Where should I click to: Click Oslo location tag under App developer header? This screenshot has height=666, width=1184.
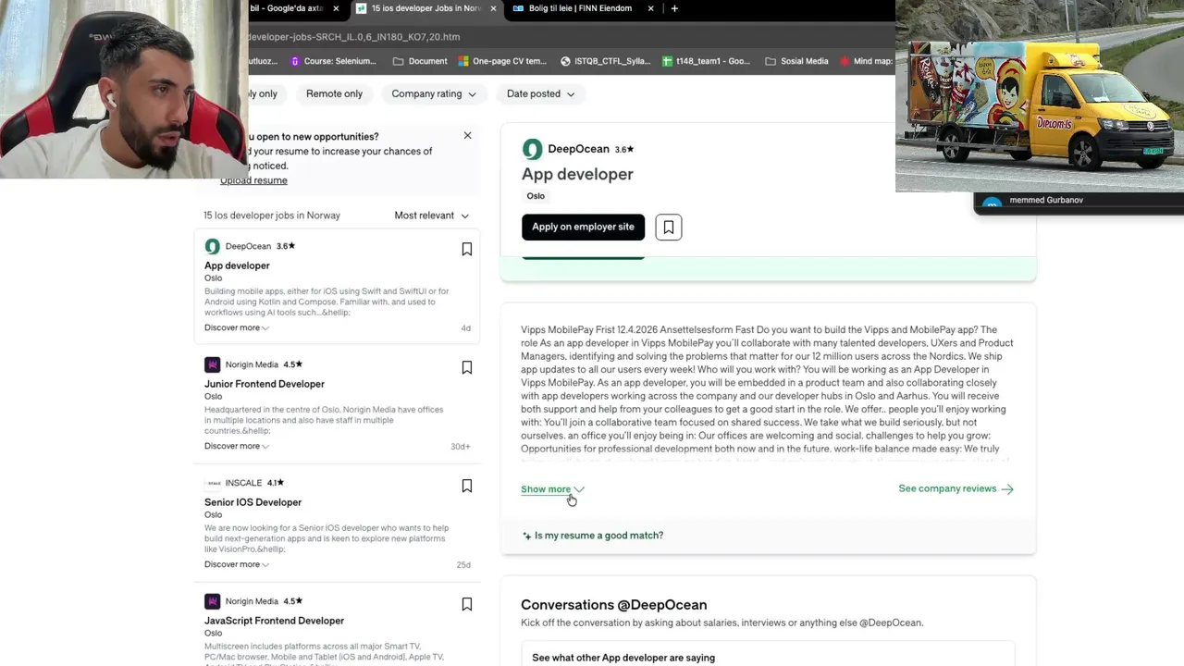tap(536, 196)
